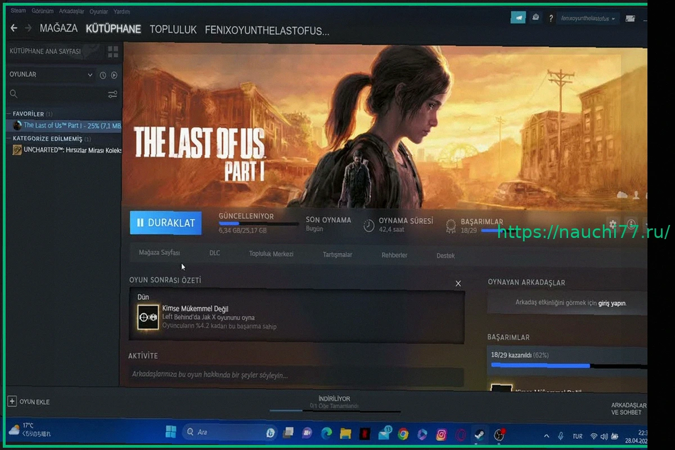Click the activity comment input field
The image size is (675, 450).
[x=296, y=375]
